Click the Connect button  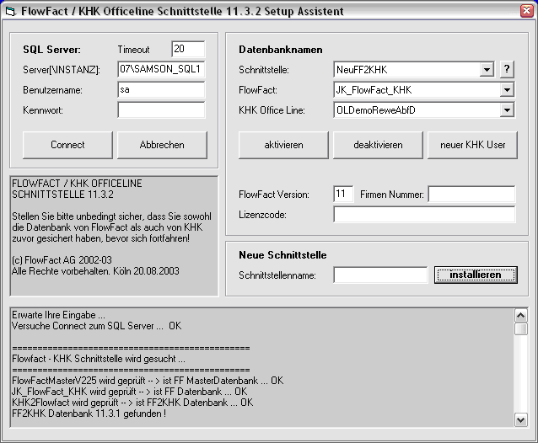pos(67,145)
